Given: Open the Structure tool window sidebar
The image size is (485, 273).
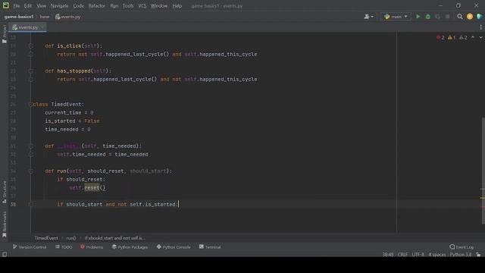Looking at the screenshot, I should point(5,192).
